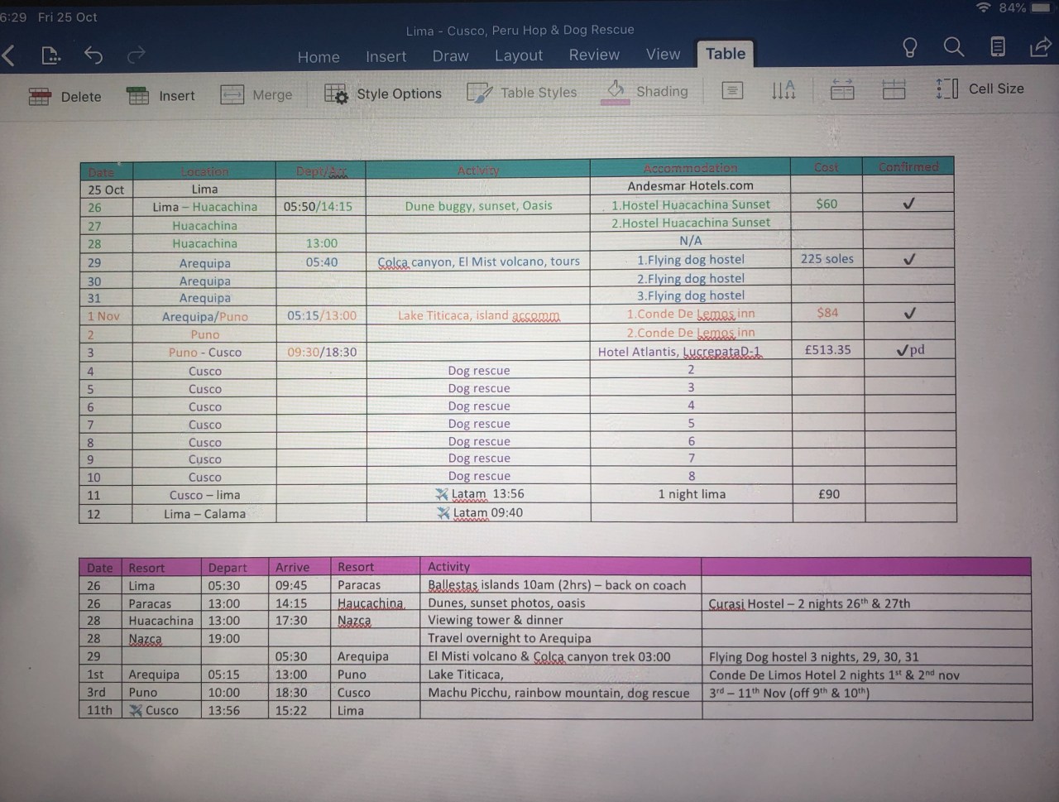Select the Draw tab
This screenshot has width=1059, height=802.
[x=450, y=56]
